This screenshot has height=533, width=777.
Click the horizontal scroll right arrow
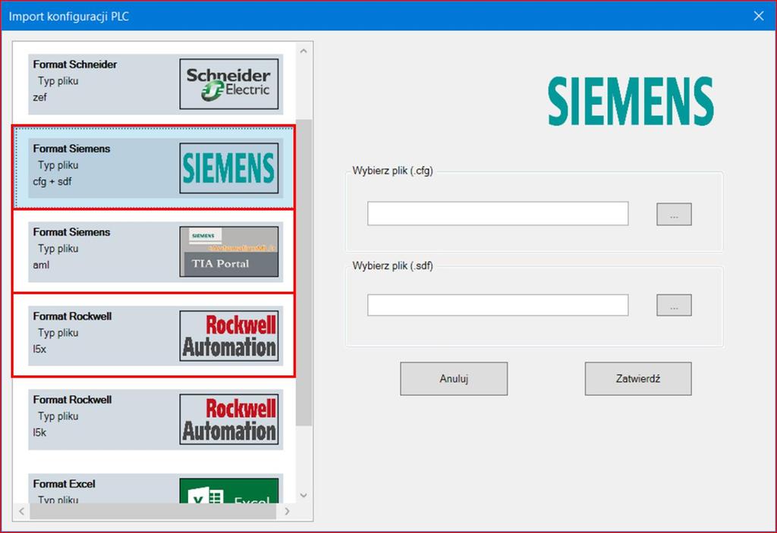pyautogui.click(x=288, y=511)
